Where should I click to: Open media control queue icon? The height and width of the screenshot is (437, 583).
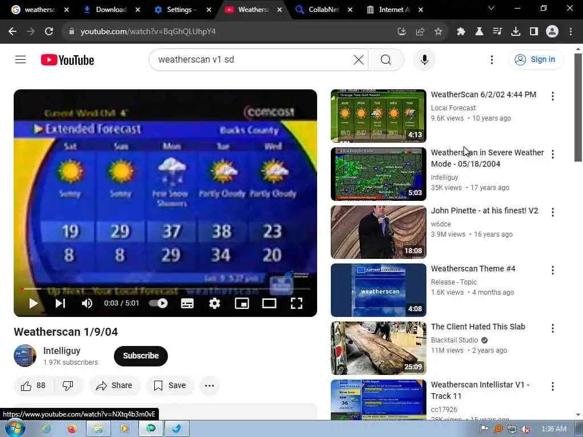click(498, 32)
